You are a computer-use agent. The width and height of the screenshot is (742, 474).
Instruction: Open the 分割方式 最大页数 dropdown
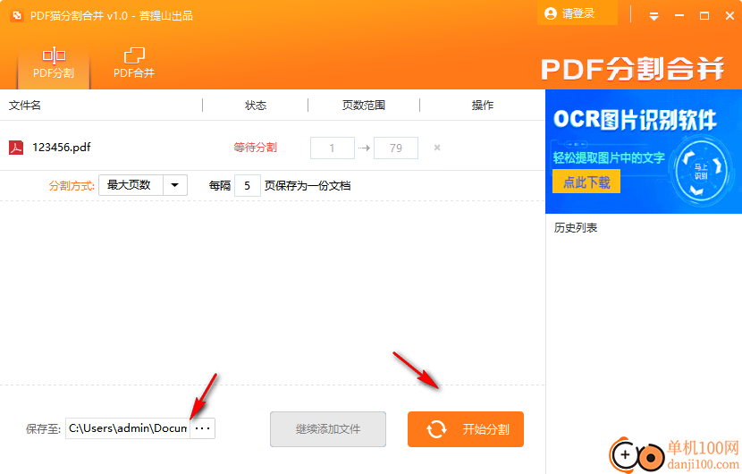pyautogui.click(x=143, y=185)
